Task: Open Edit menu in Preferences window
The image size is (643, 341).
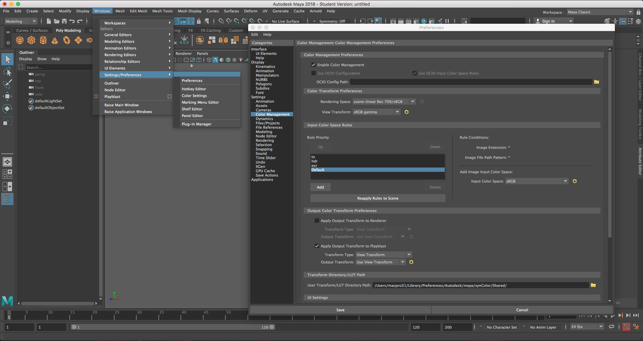Action: pyautogui.click(x=255, y=34)
